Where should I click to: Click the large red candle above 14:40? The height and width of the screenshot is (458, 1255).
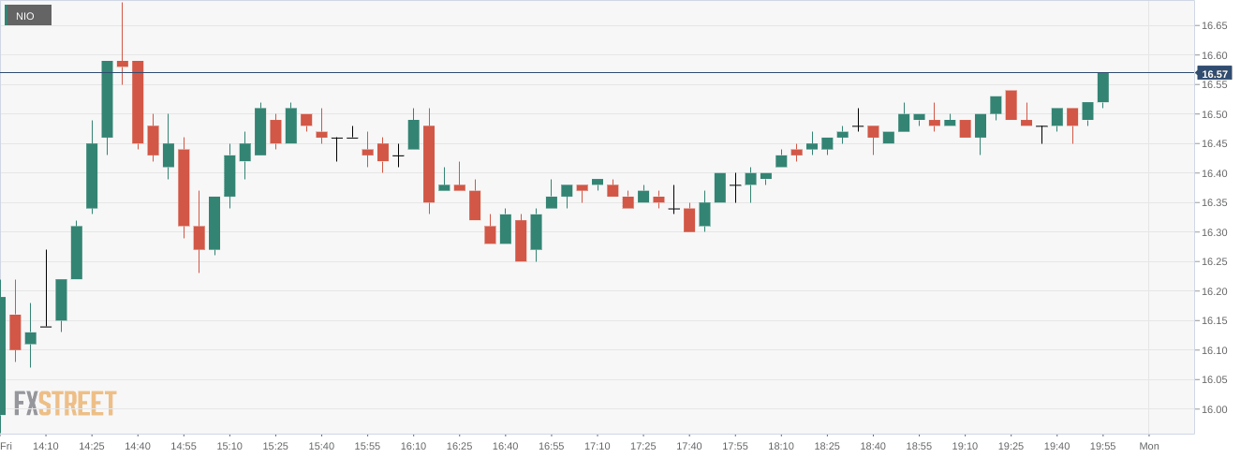[138, 102]
